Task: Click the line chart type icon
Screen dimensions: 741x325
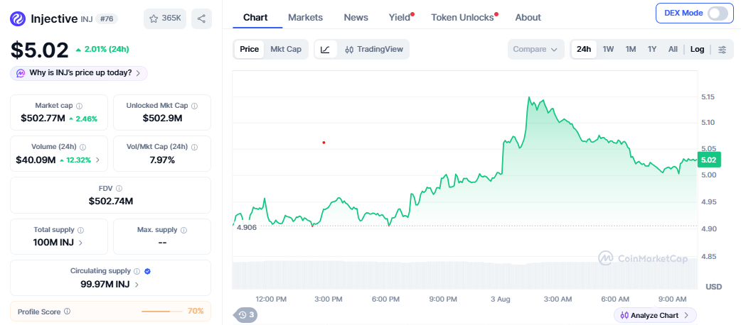Action: point(326,49)
